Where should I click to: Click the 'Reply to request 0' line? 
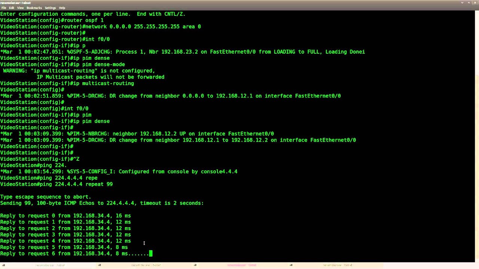[65, 216]
